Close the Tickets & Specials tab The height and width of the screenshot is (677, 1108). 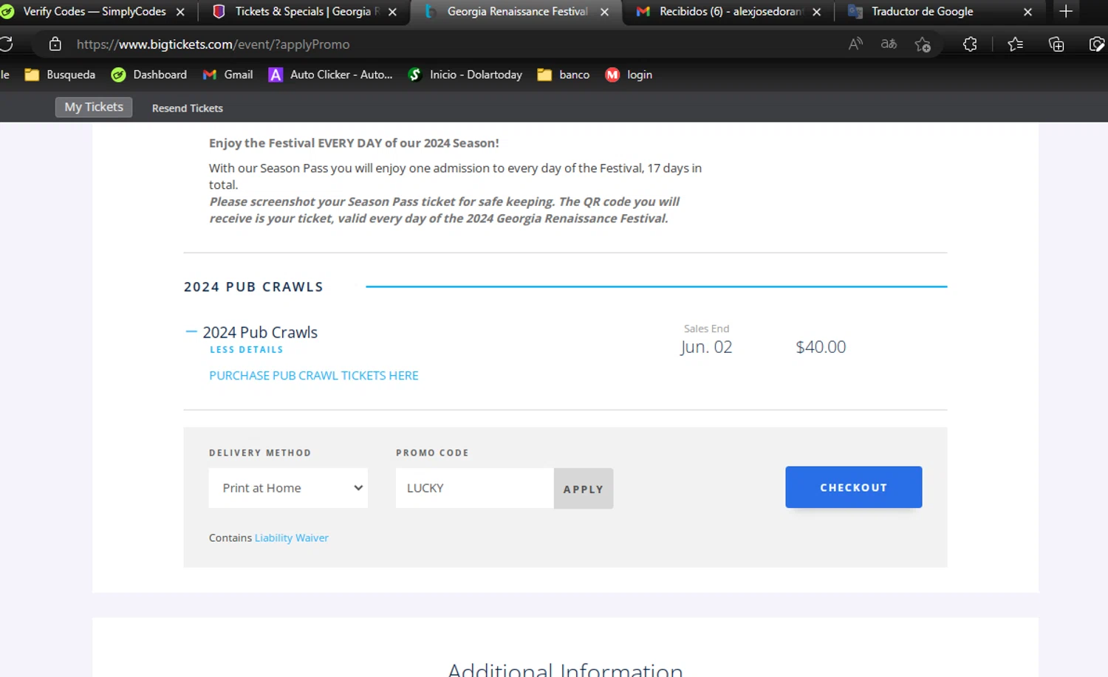392,12
